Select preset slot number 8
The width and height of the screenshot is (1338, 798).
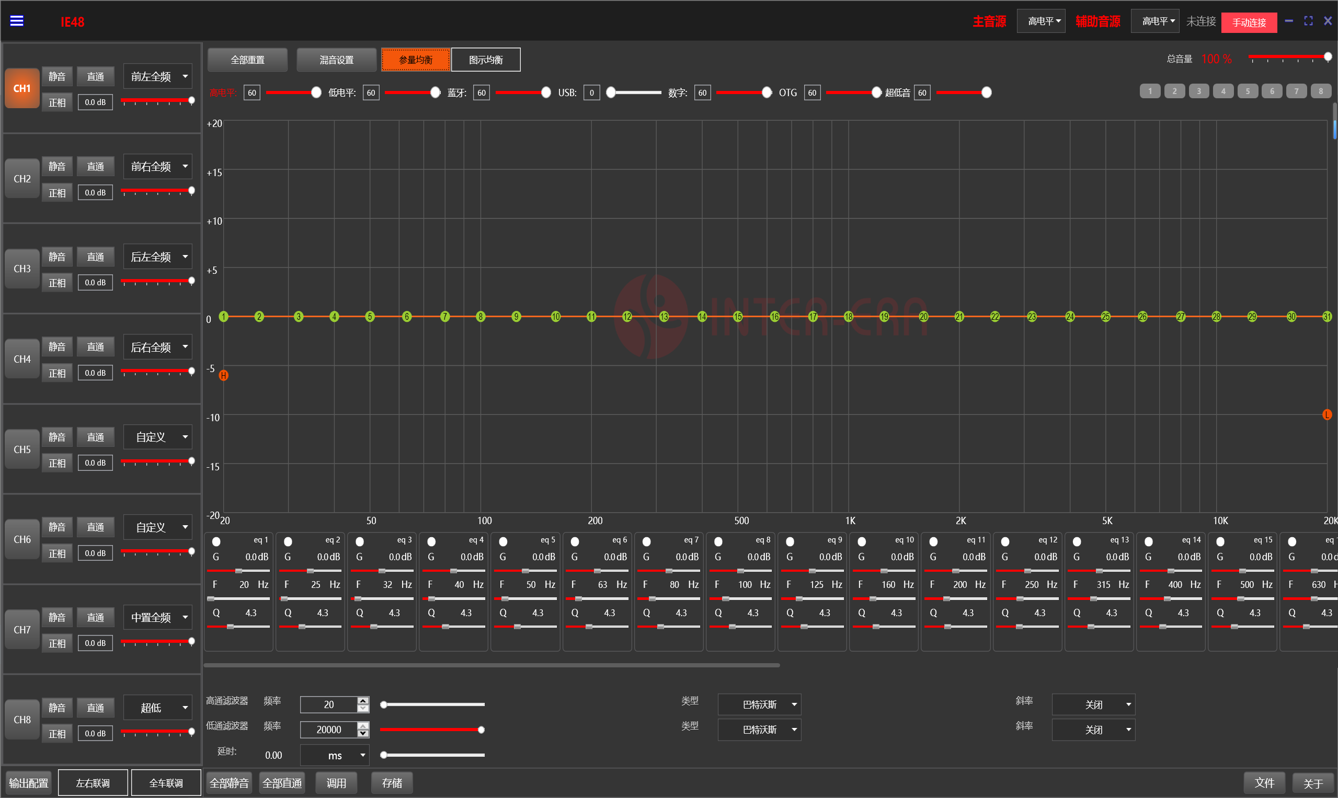[1320, 91]
